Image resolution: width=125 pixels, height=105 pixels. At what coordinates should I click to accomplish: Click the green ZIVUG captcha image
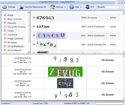coord(65,72)
